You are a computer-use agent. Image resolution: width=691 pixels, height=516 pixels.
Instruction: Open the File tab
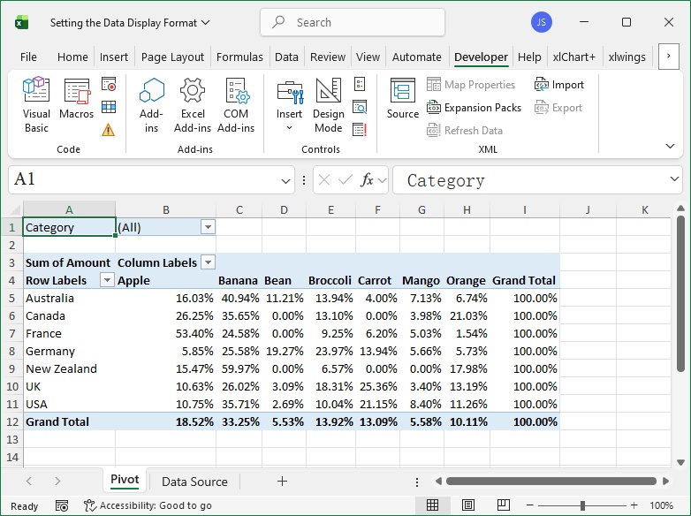pos(28,57)
